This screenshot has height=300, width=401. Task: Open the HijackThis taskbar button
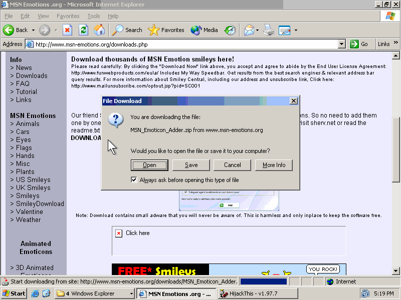point(258,293)
